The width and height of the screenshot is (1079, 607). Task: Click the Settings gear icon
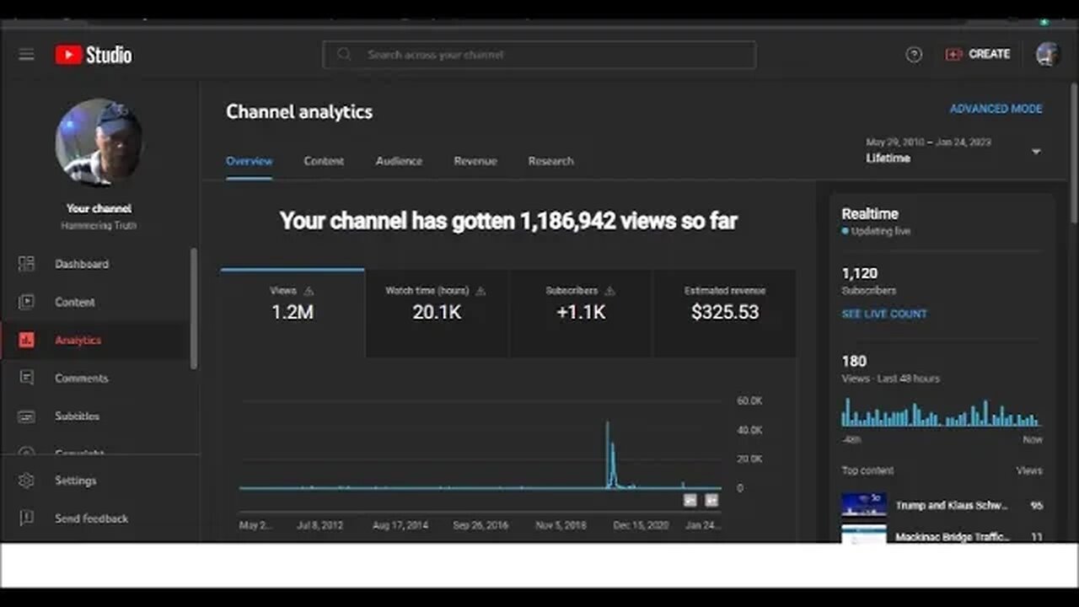point(26,481)
